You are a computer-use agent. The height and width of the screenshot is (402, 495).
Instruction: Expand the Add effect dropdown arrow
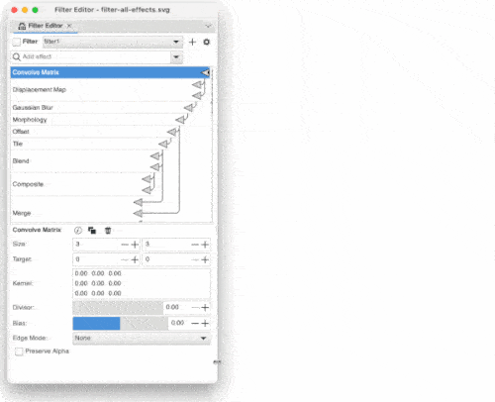coord(176,57)
